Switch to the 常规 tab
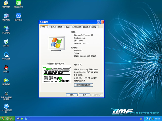Screen dimensions: 162x121 pyautogui.click(x=44, y=27)
